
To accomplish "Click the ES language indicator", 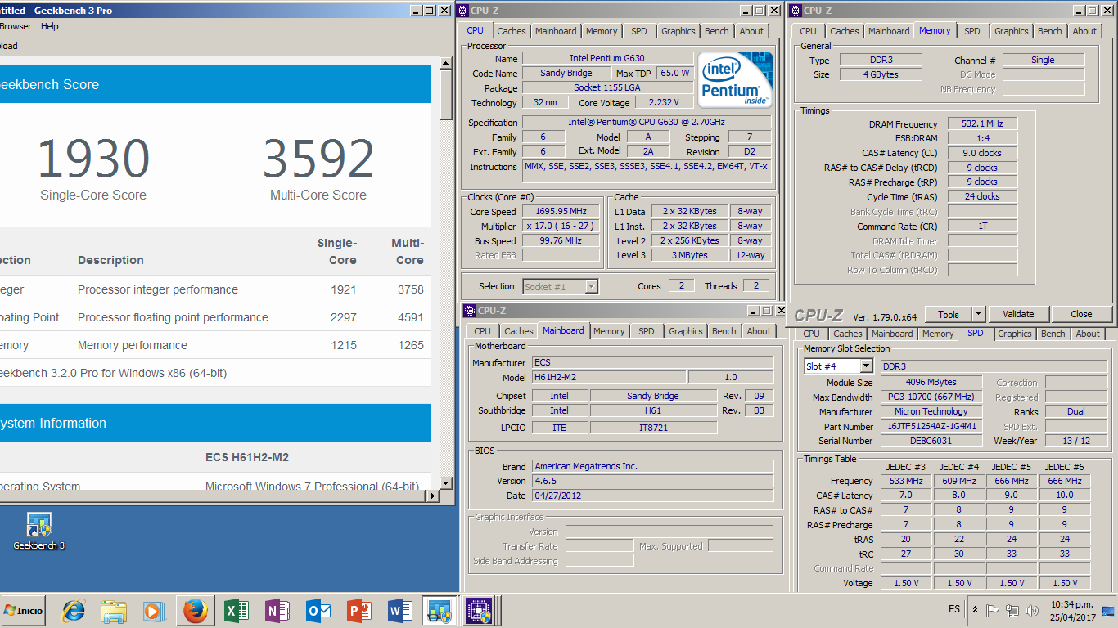I will [954, 610].
